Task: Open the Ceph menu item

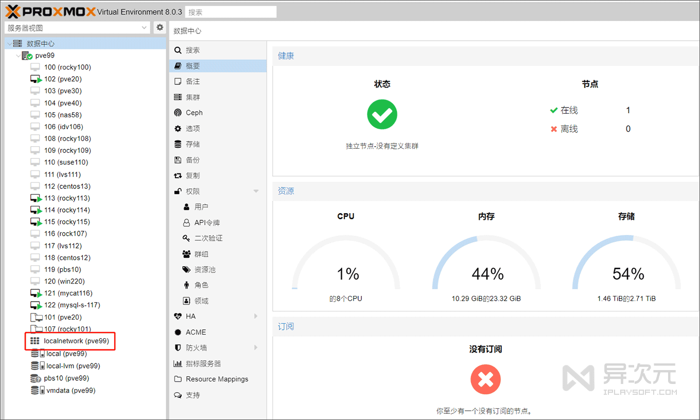Action: point(218,113)
